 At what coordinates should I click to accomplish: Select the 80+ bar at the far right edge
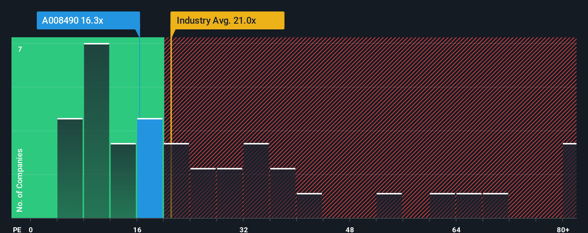[570, 181]
